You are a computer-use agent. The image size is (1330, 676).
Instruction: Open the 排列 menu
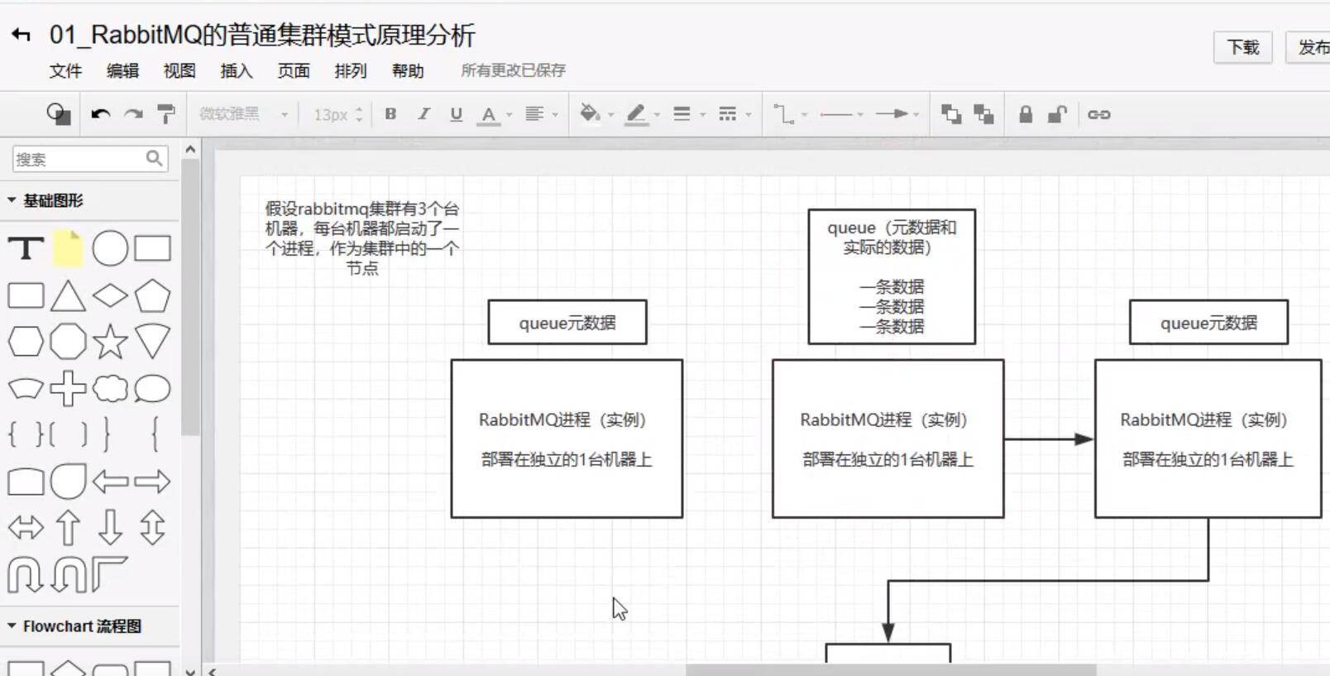(351, 70)
